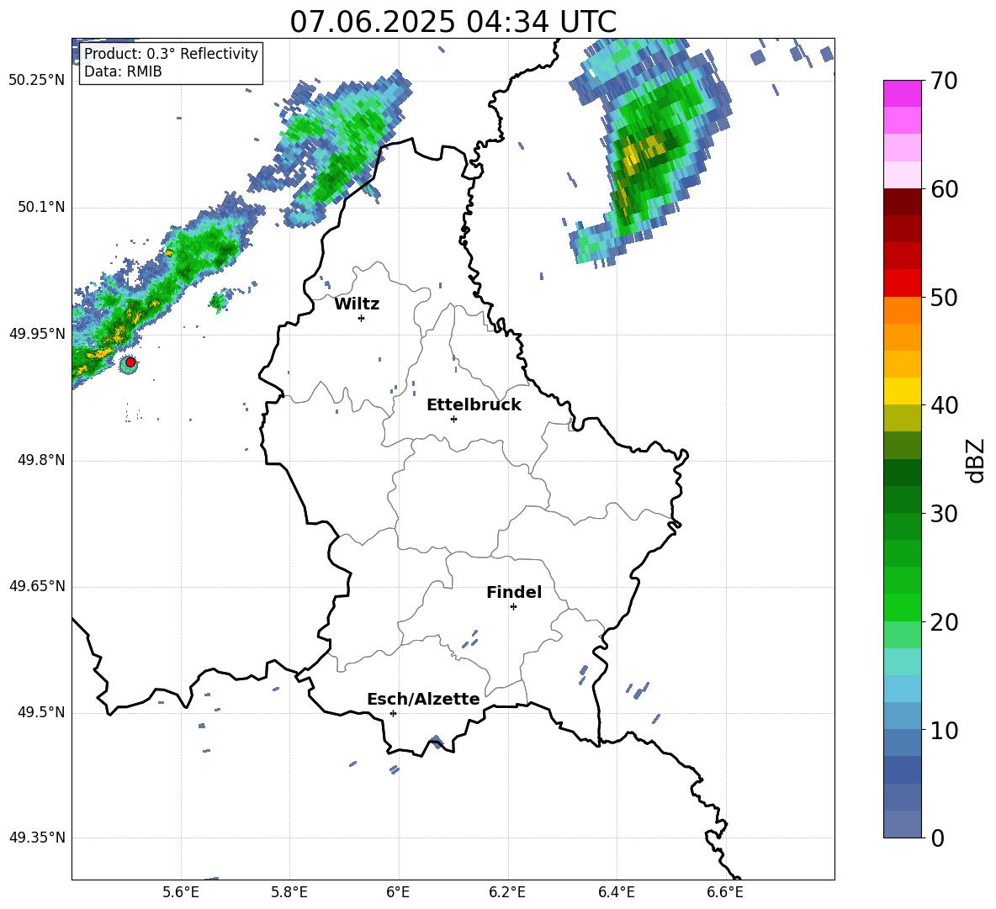This screenshot has width=996, height=909.
Task: Select the Esch/Alzette city label
Action: click(x=423, y=699)
